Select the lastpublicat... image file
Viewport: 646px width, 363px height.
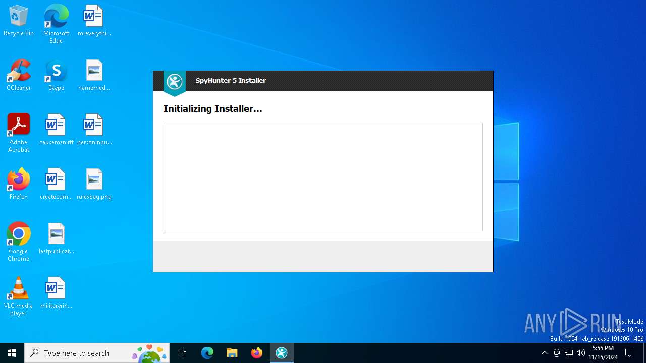56,239
